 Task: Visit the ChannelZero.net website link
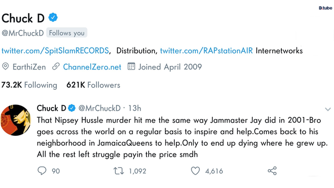[x=92, y=67]
